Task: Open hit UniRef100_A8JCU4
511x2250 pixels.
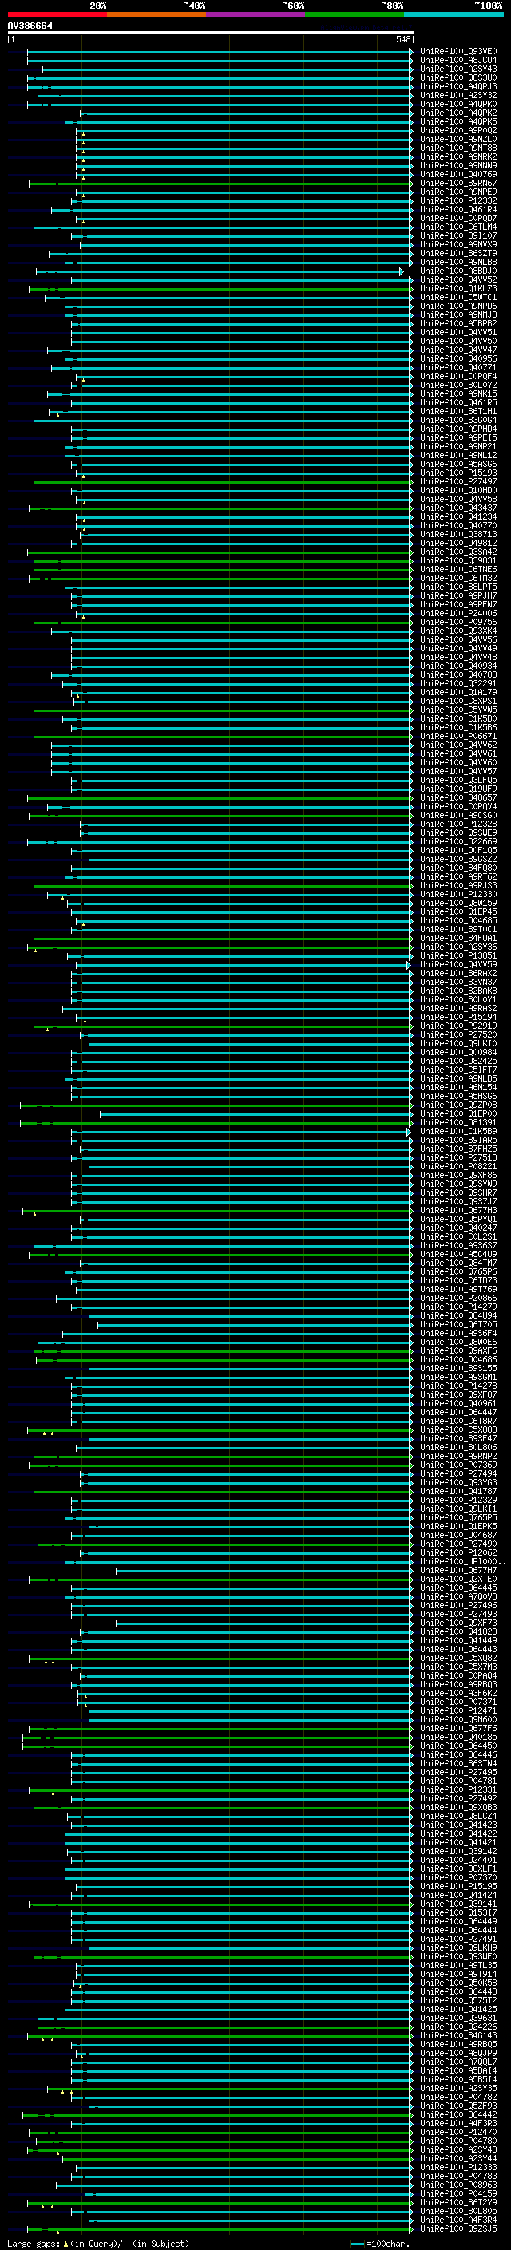Action: coord(458,61)
